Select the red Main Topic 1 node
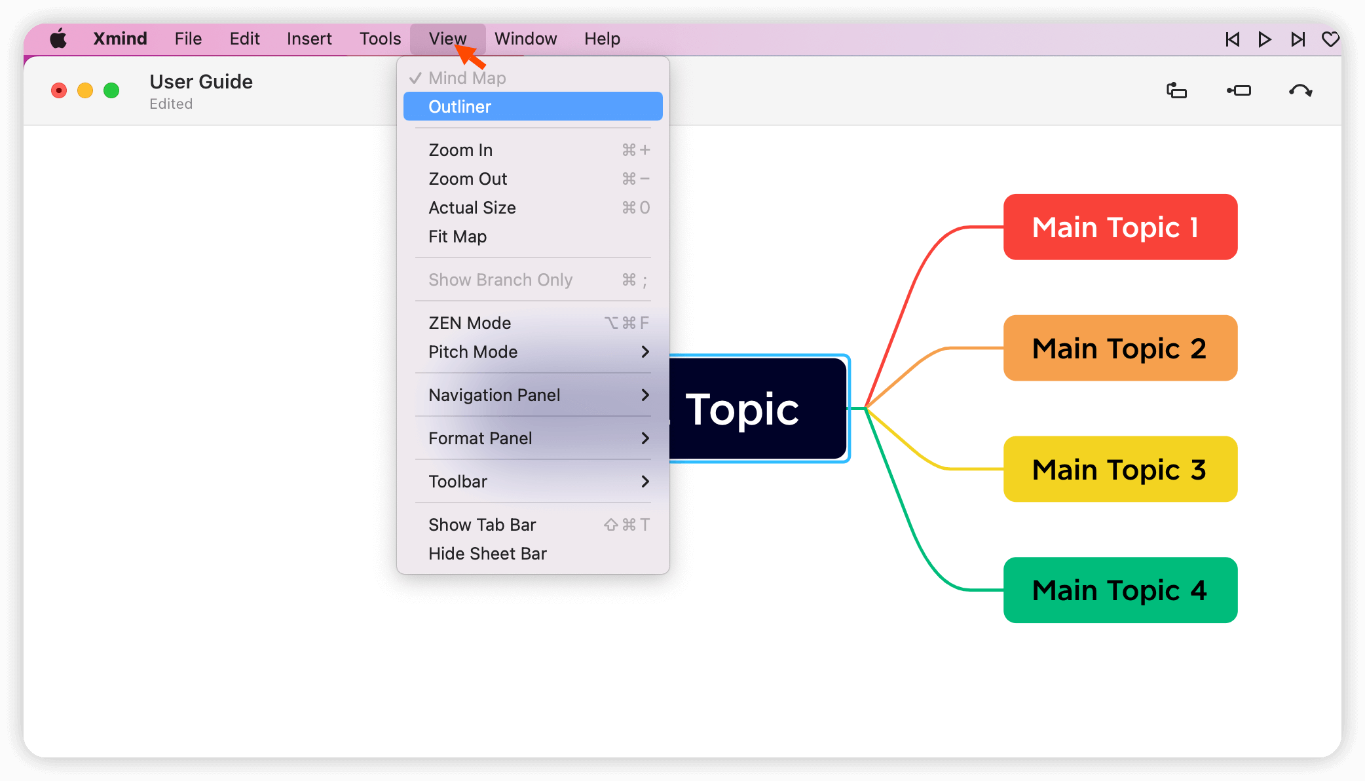This screenshot has width=1365, height=781. coord(1120,227)
